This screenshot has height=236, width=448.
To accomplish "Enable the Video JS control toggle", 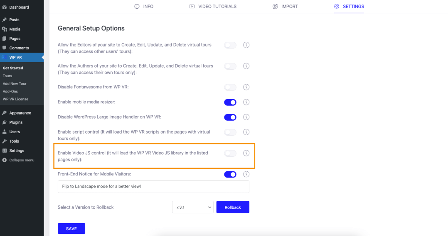I will tap(230, 153).
